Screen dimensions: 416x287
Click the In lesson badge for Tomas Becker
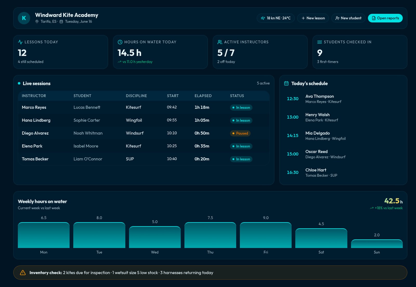tap(241, 159)
